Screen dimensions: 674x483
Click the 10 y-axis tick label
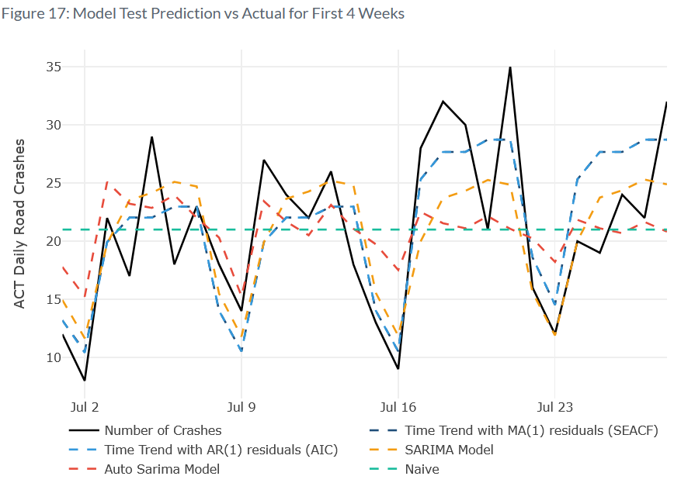53,357
